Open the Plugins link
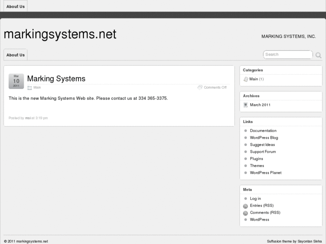The image size is (326, 244). [x=256, y=158]
